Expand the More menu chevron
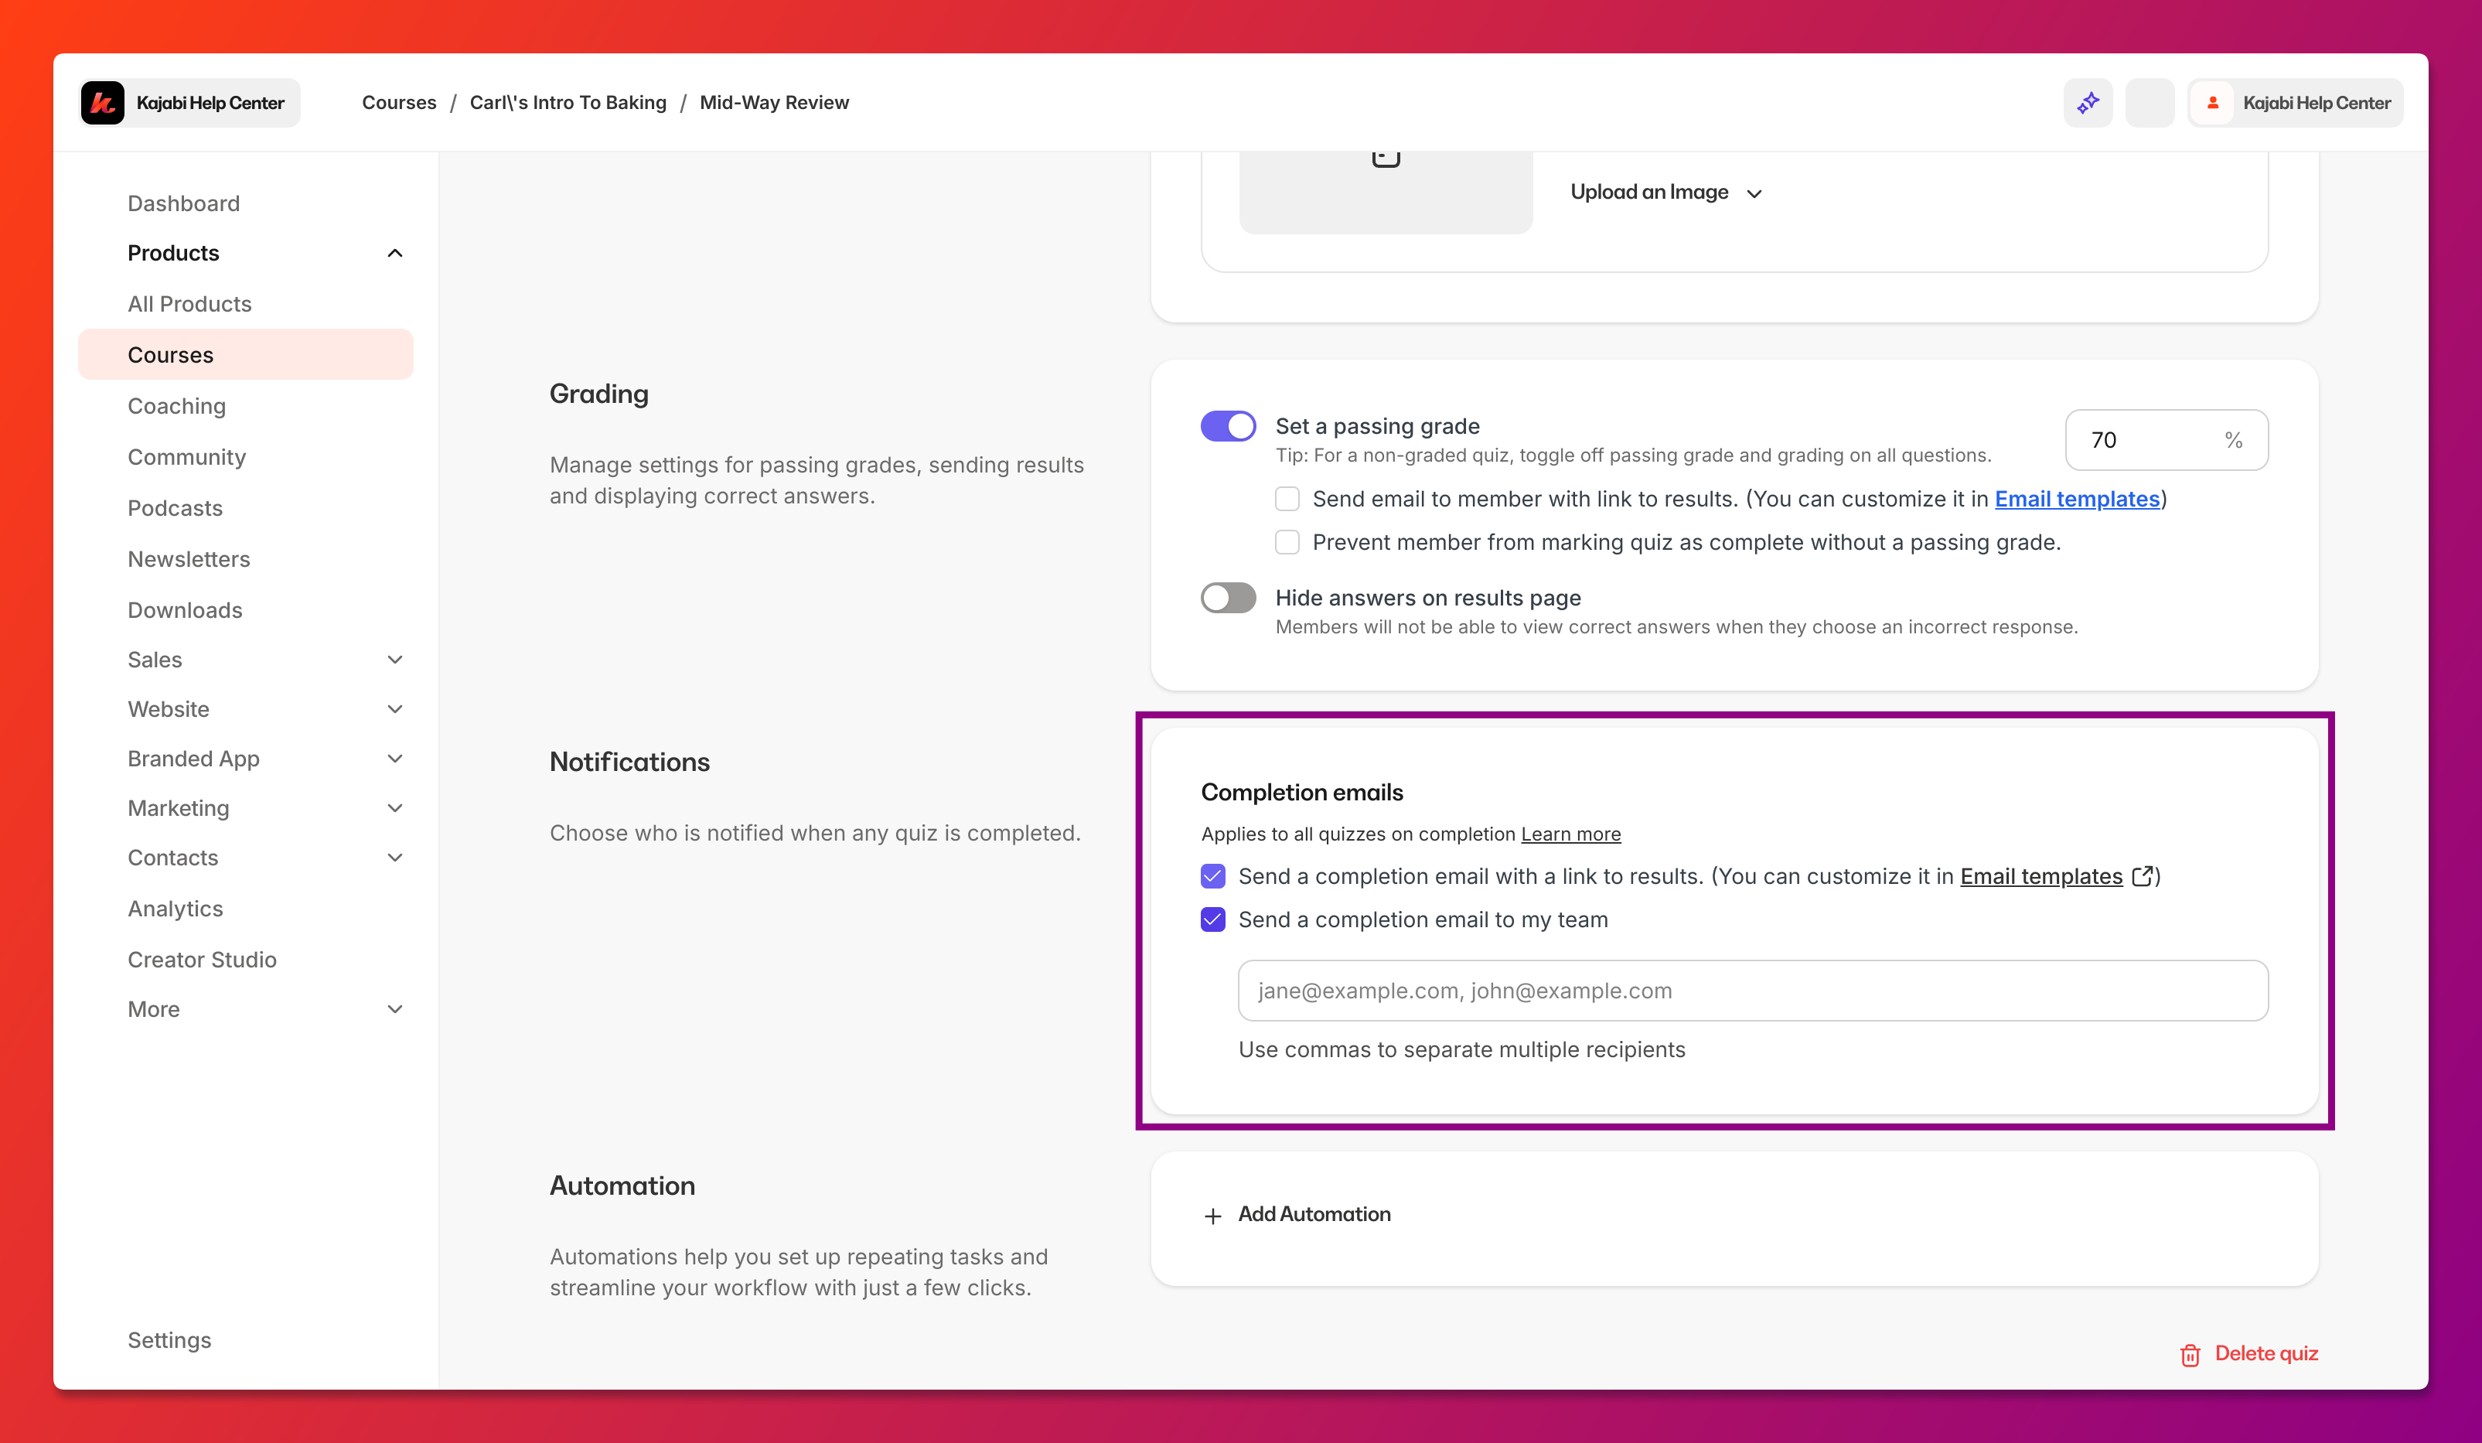2482x1443 pixels. click(395, 1010)
